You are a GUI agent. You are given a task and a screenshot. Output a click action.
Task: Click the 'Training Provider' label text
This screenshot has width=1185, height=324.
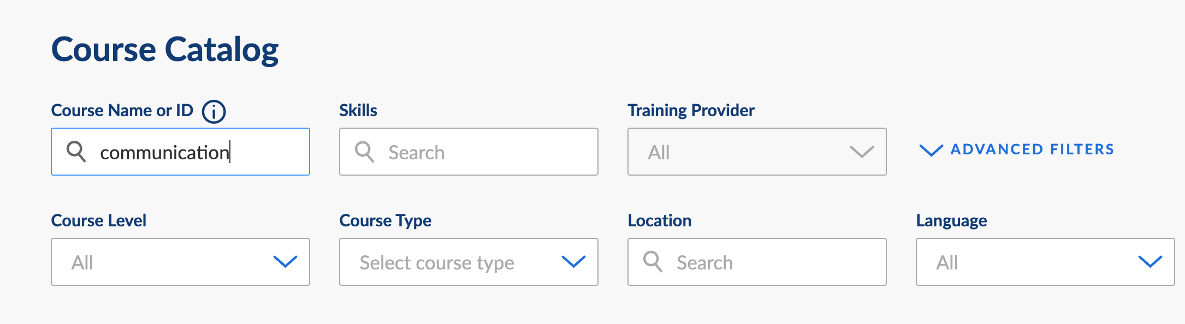(x=691, y=111)
